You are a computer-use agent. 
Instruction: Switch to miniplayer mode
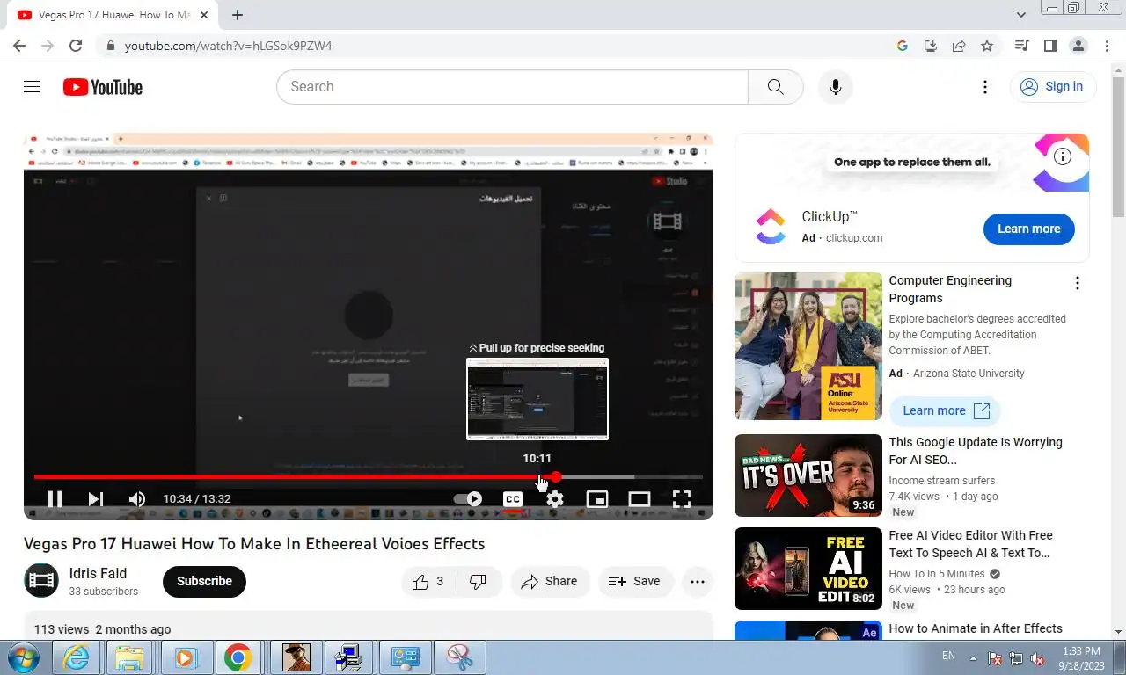(x=597, y=499)
